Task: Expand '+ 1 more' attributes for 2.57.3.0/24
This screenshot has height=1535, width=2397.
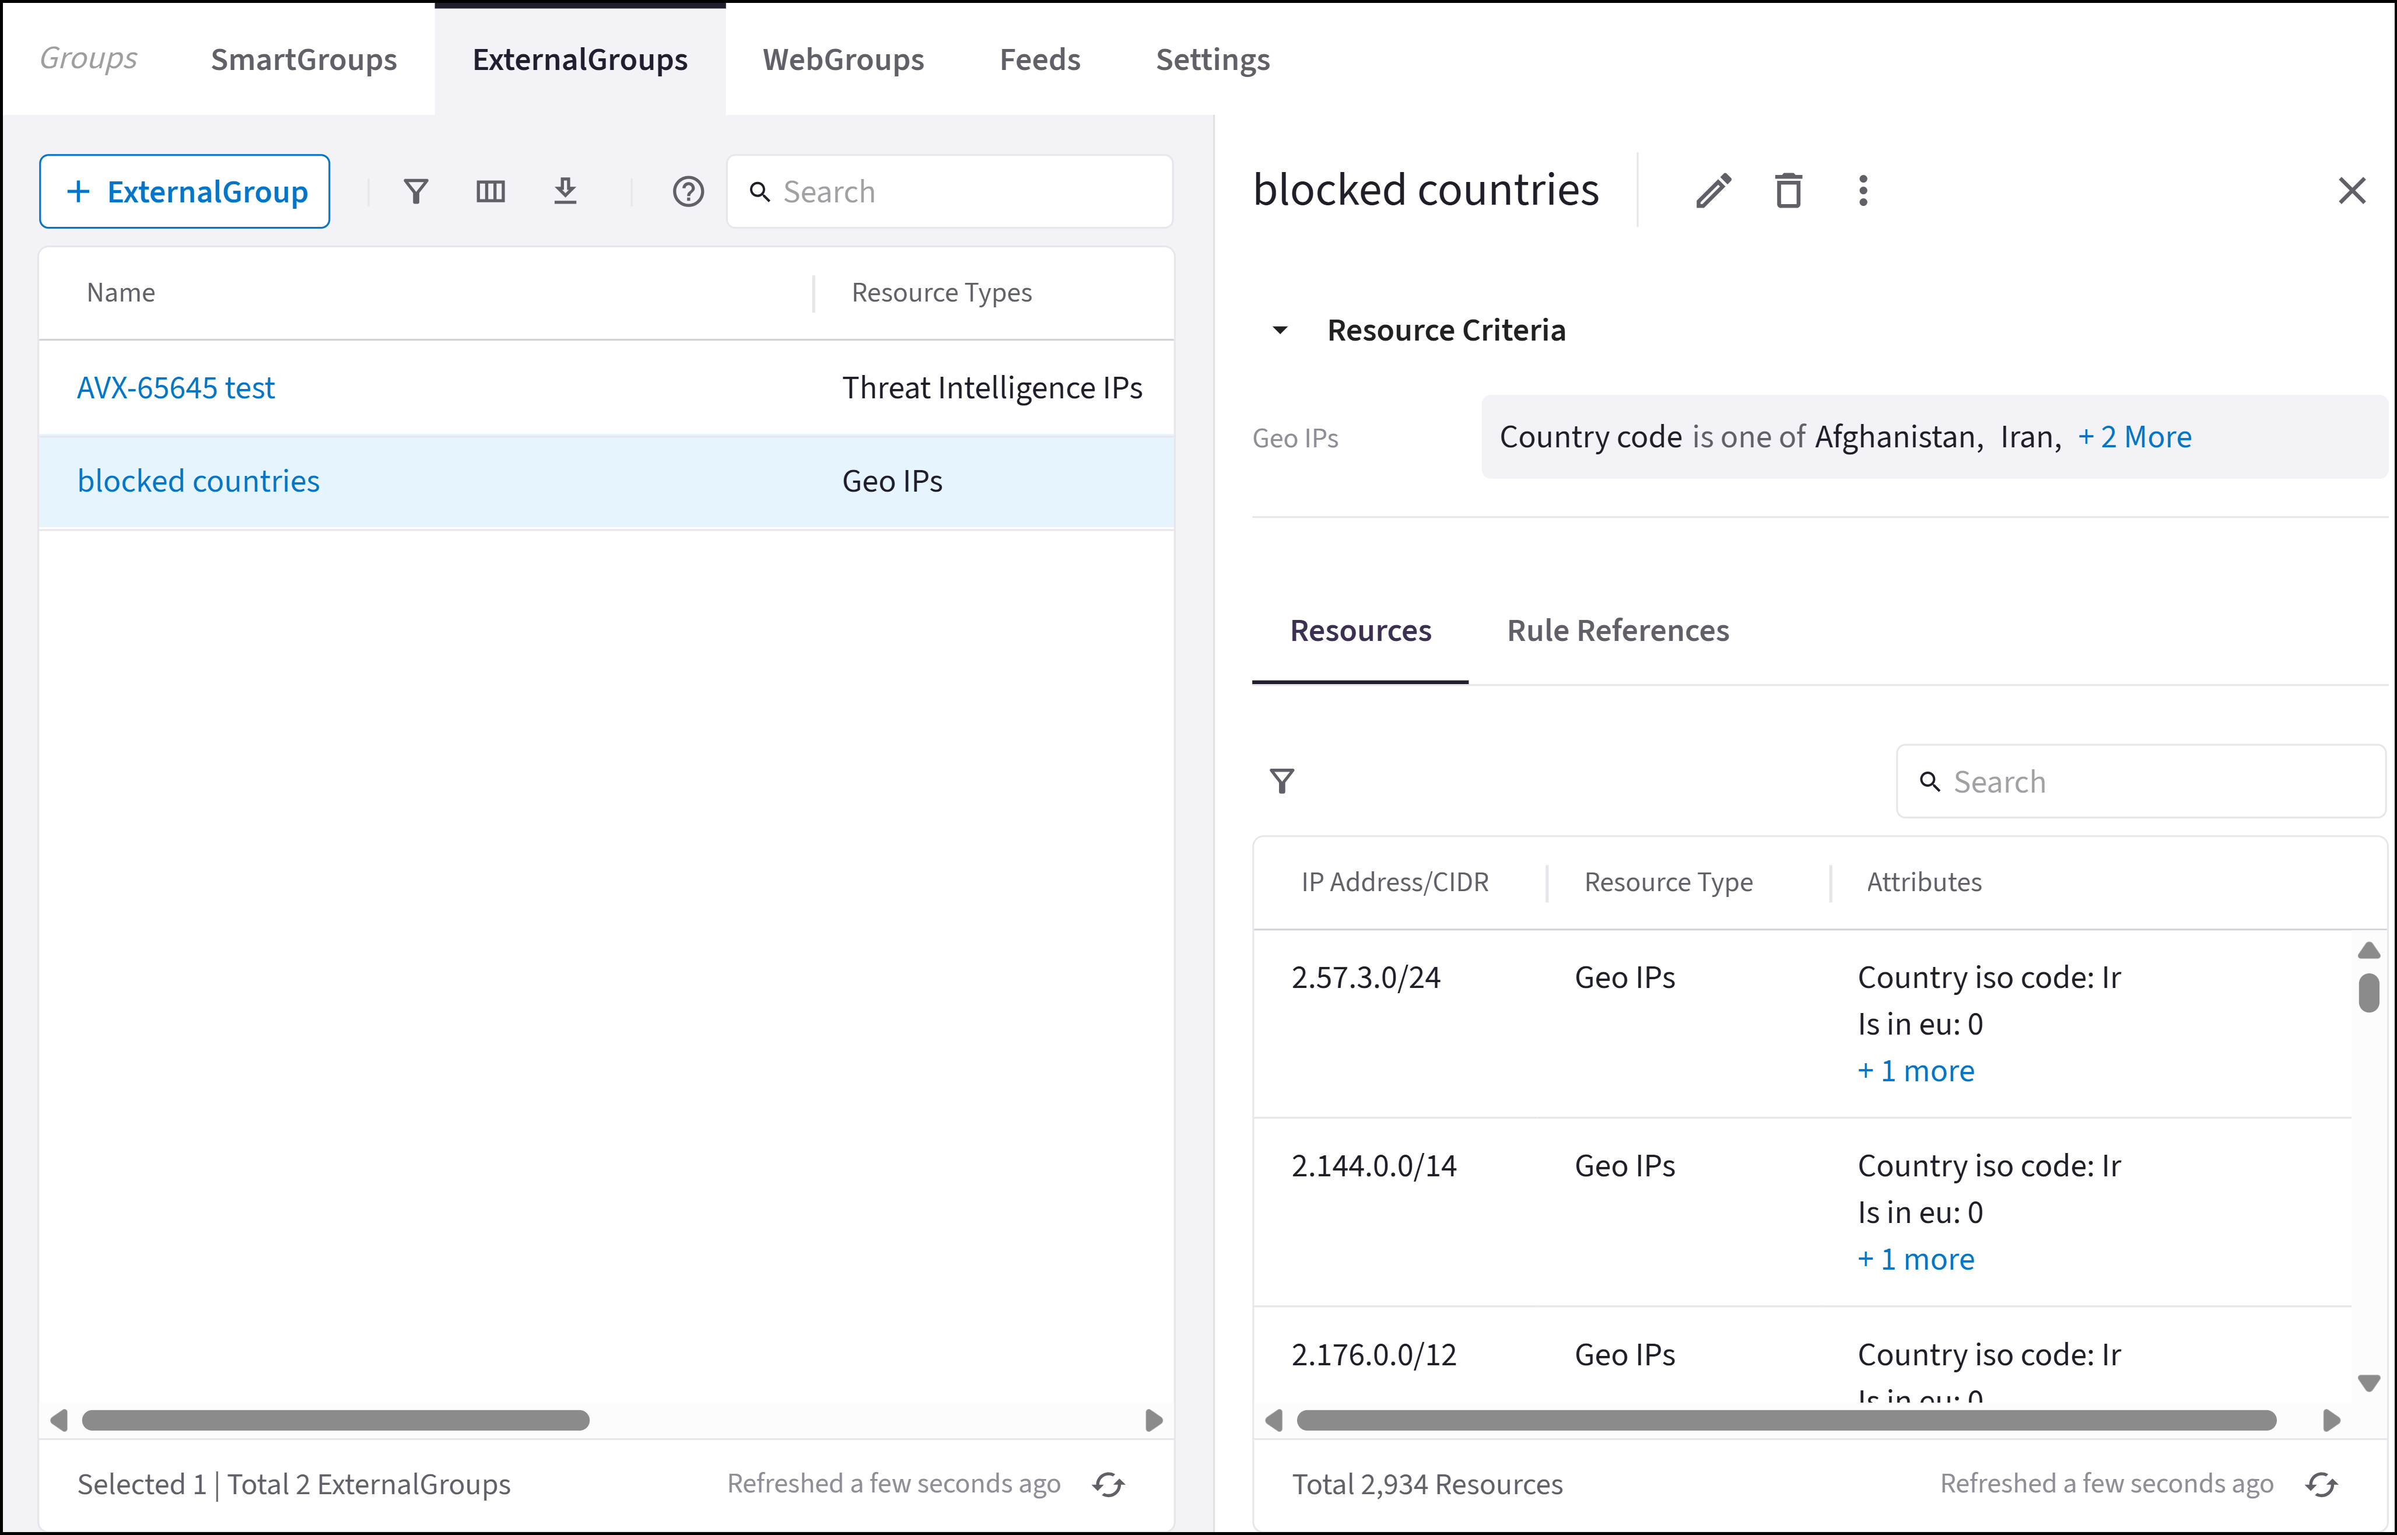Action: (x=1915, y=1071)
